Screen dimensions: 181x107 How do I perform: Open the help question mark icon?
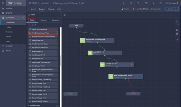tap(160, 3)
